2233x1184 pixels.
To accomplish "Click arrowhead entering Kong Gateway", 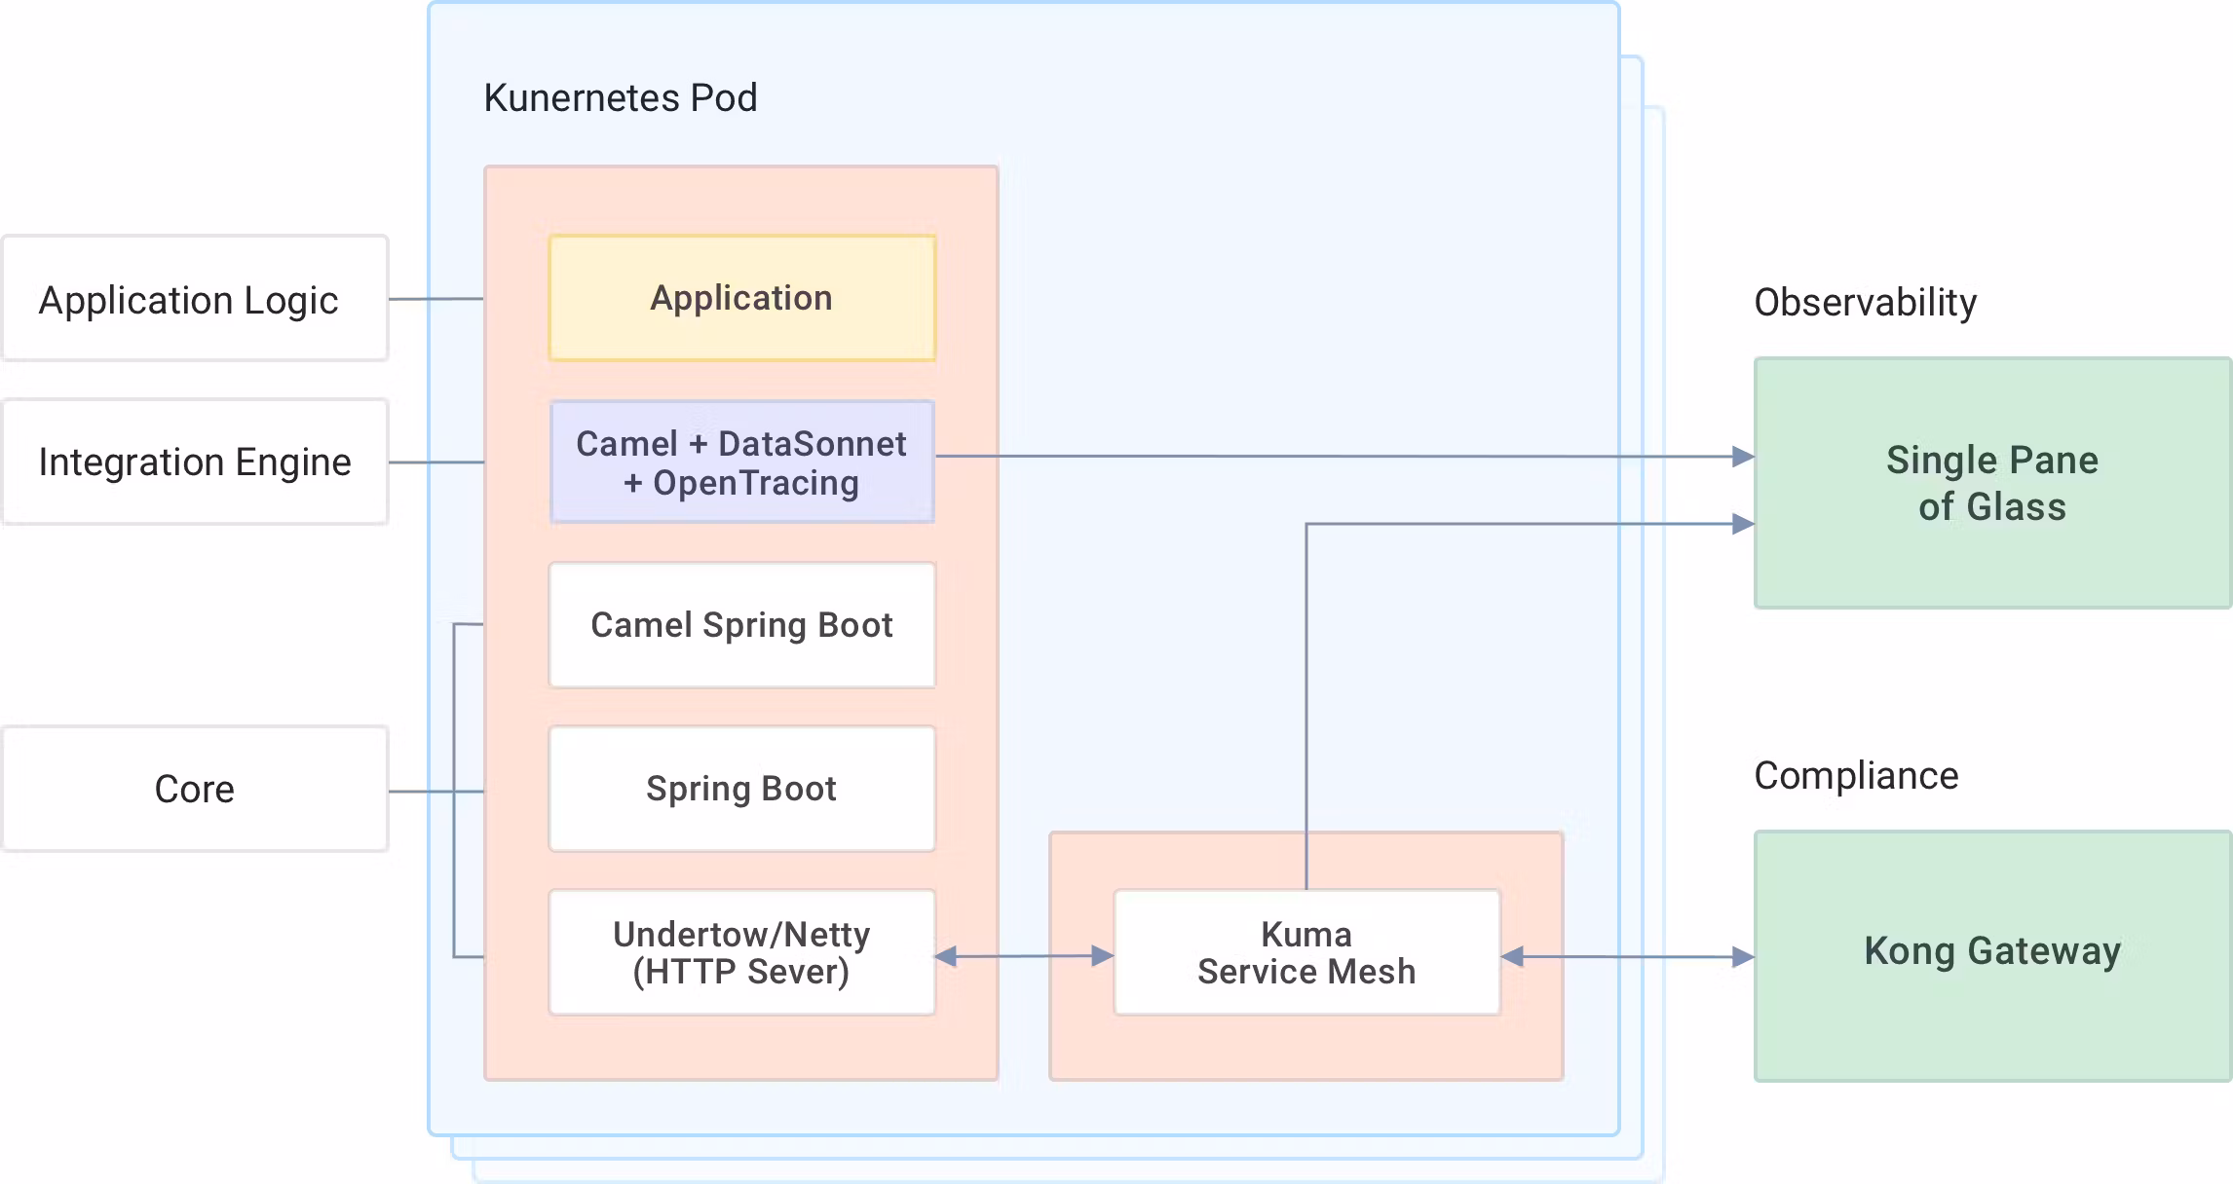I will [1743, 957].
